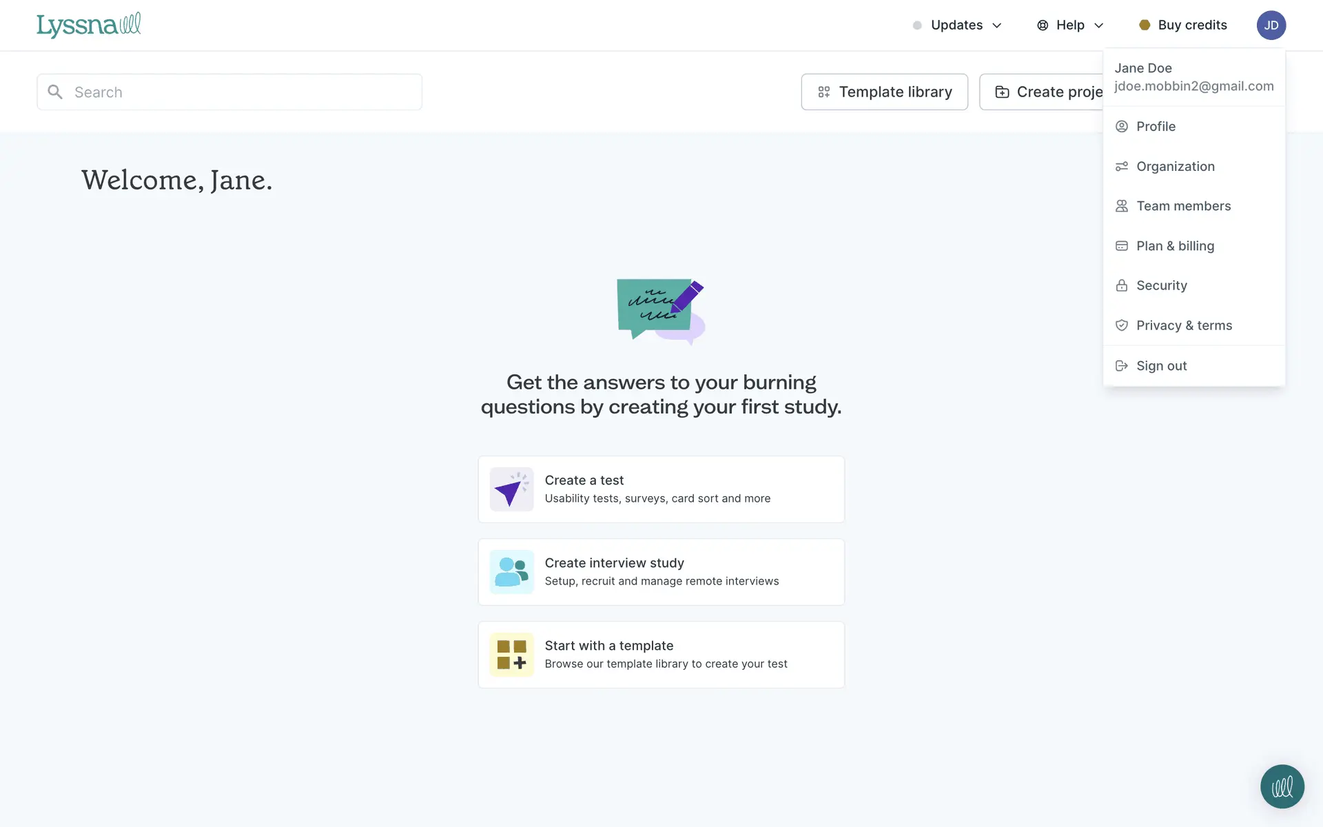Expand the Updates dropdown
This screenshot has height=827, width=1323.
957,25
